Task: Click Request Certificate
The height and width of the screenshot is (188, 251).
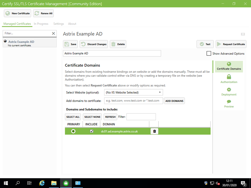Action: [x=231, y=44]
